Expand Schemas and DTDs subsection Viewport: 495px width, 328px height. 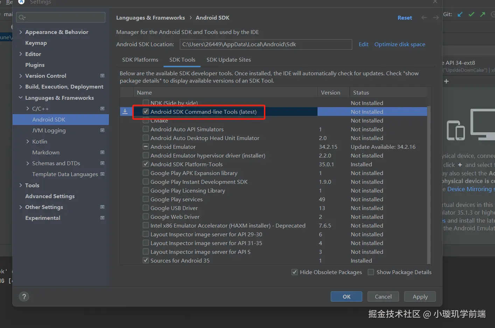[x=28, y=163]
